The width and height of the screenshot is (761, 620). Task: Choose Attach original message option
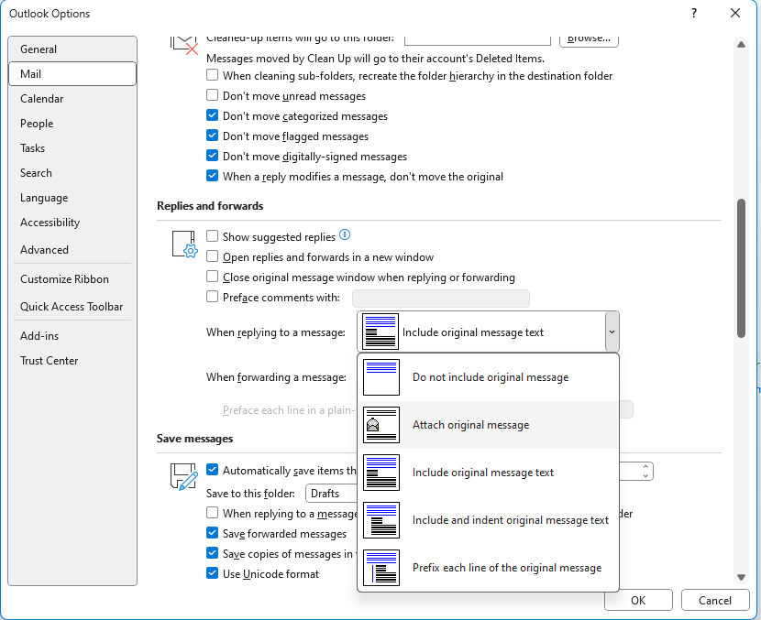pyautogui.click(x=489, y=425)
